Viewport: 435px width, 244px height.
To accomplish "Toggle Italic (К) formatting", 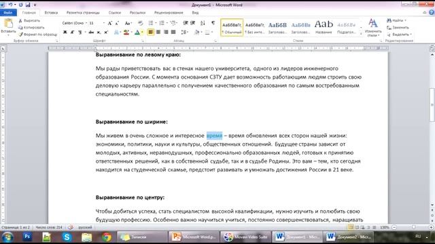I will (x=73, y=33).
